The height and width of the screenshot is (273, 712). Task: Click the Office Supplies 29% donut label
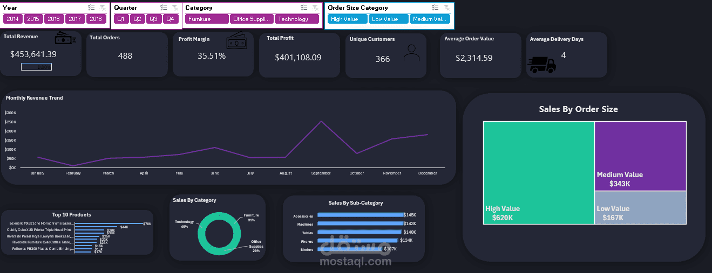257,246
